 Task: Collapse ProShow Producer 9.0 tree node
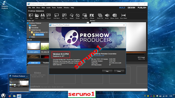pyautogui.click(x=30, y=32)
